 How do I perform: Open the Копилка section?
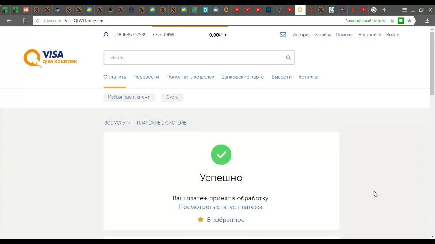pos(309,77)
